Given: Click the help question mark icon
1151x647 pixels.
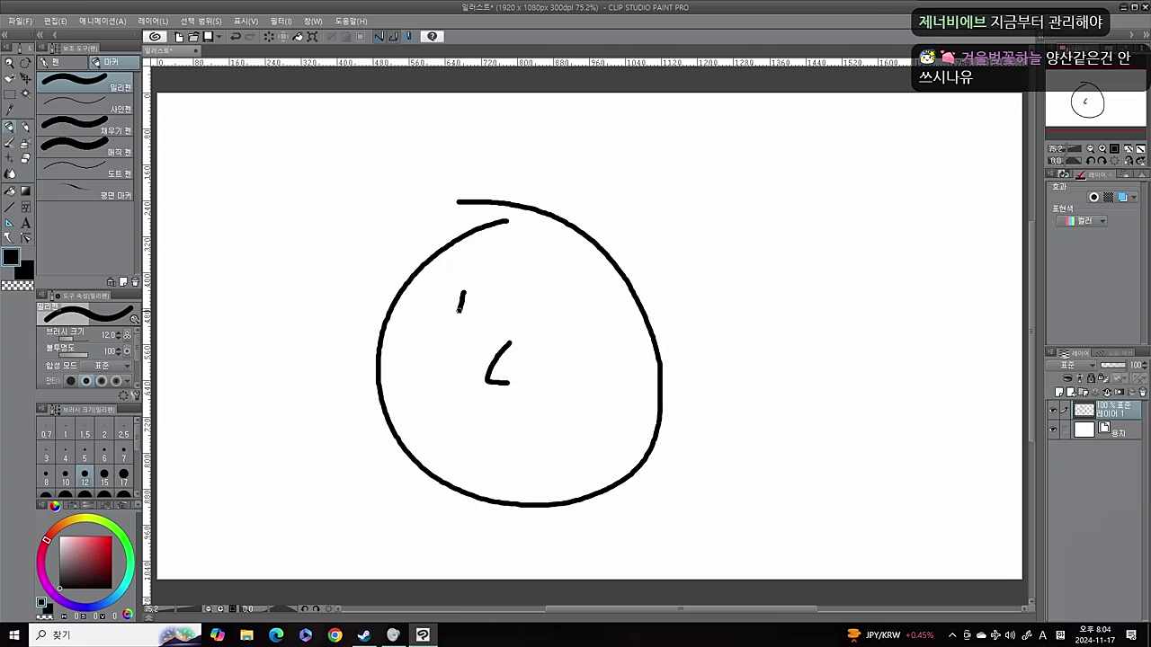Looking at the screenshot, I should 433,37.
